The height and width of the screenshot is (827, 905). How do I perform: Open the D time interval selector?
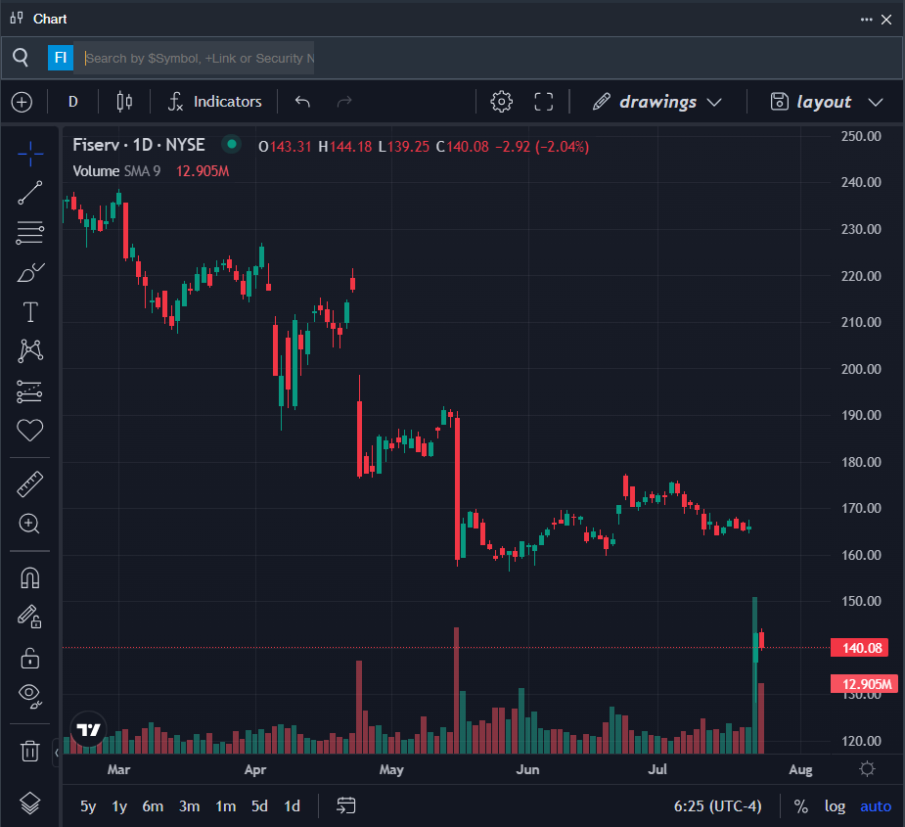[73, 102]
